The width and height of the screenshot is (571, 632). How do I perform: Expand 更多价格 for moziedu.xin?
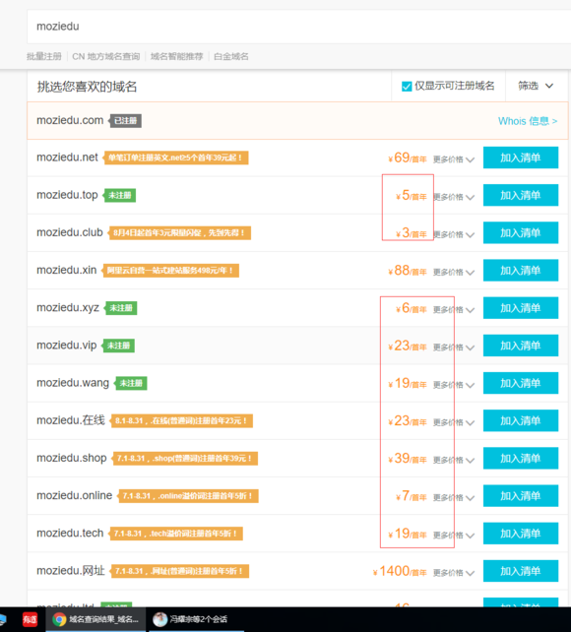pyautogui.click(x=454, y=272)
